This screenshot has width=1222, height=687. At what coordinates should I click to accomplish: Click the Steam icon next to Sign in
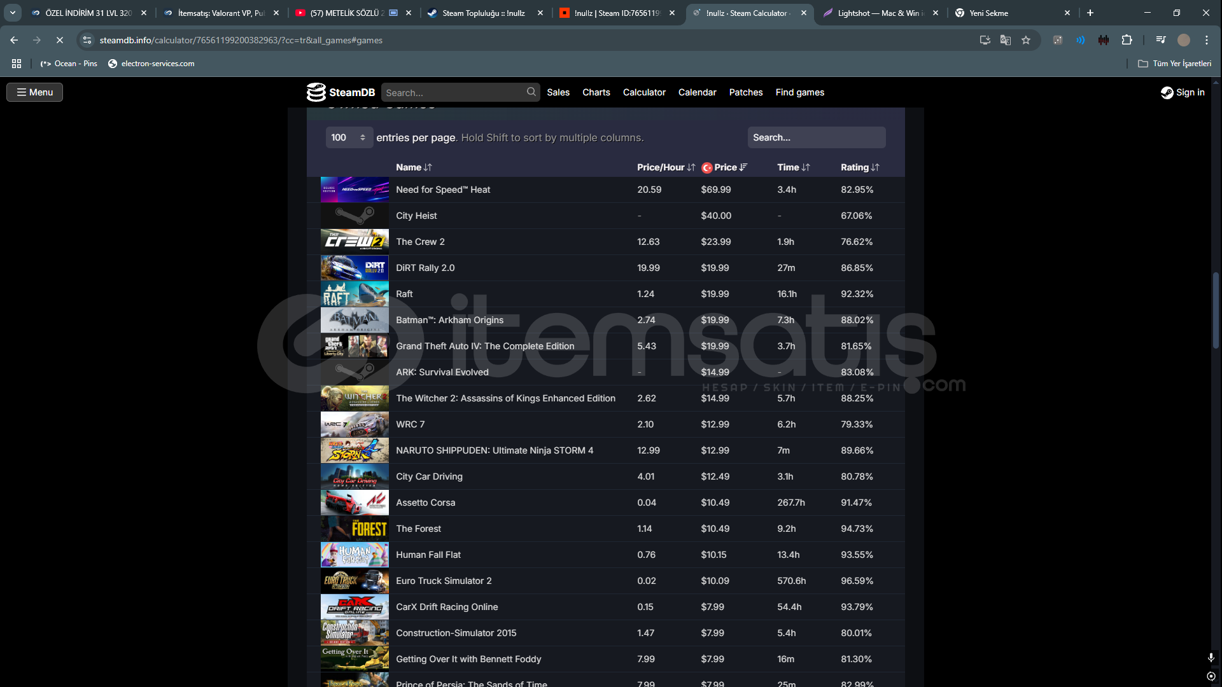(1167, 92)
